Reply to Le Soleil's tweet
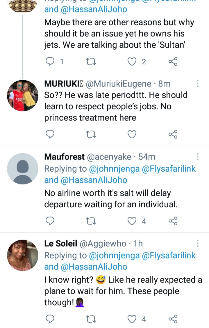 click(x=50, y=319)
